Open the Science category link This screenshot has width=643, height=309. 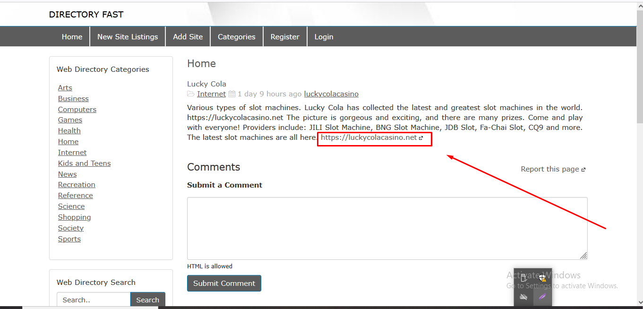pos(71,206)
